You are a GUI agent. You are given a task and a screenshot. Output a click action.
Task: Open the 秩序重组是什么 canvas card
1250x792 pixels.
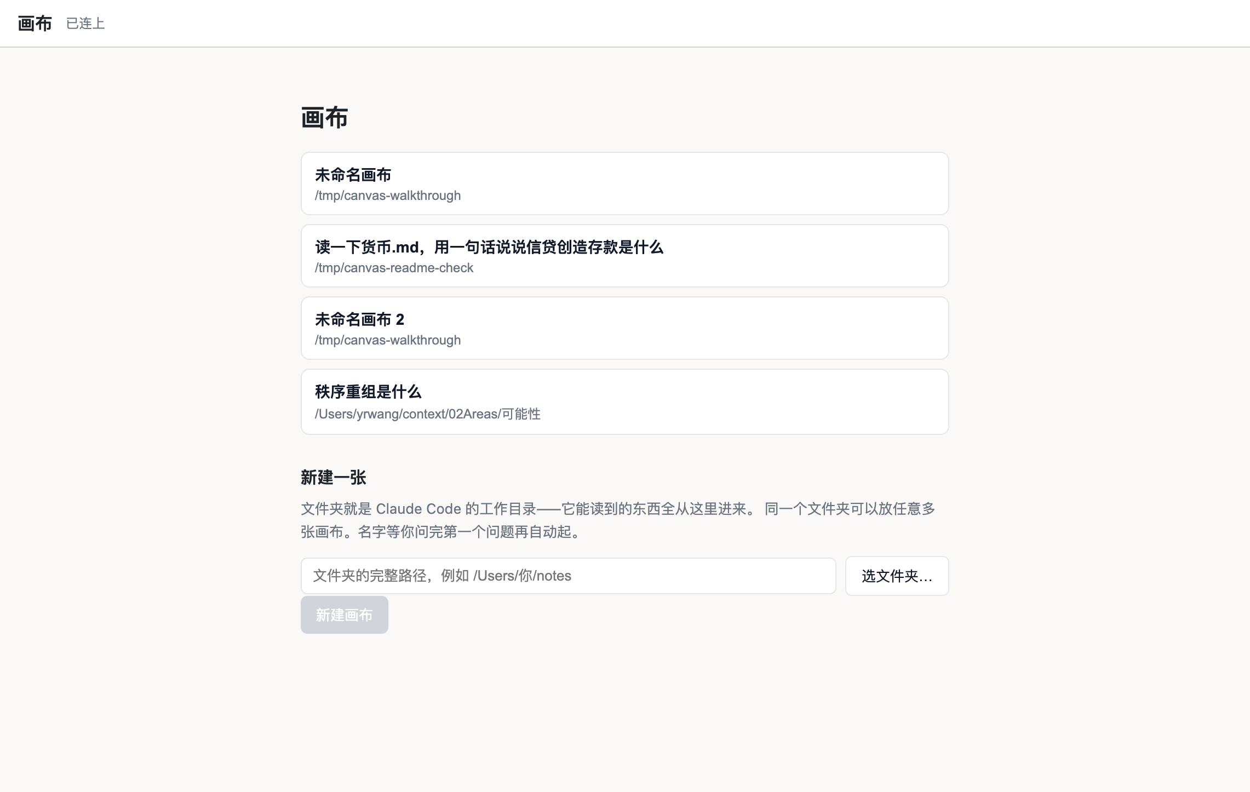pyautogui.click(x=624, y=401)
